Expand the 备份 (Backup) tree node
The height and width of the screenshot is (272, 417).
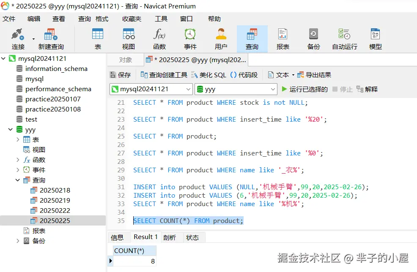[18, 241]
